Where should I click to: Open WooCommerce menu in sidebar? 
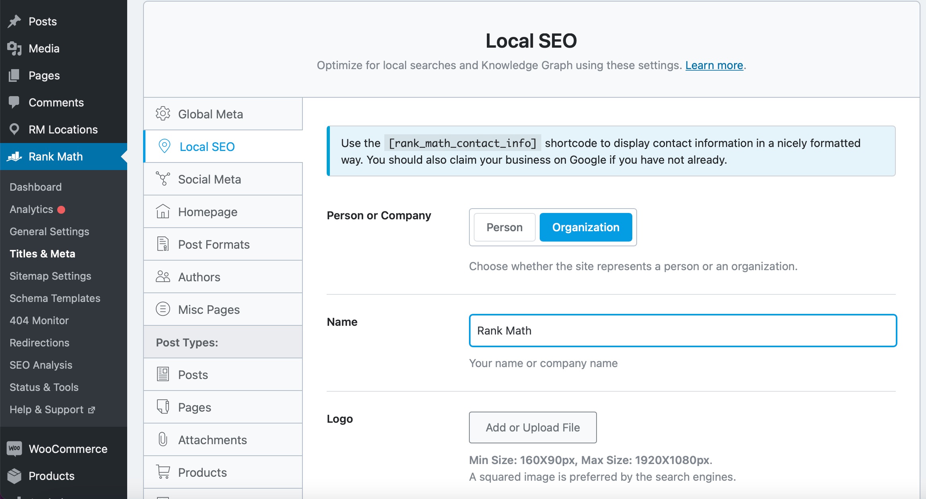coord(64,449)
